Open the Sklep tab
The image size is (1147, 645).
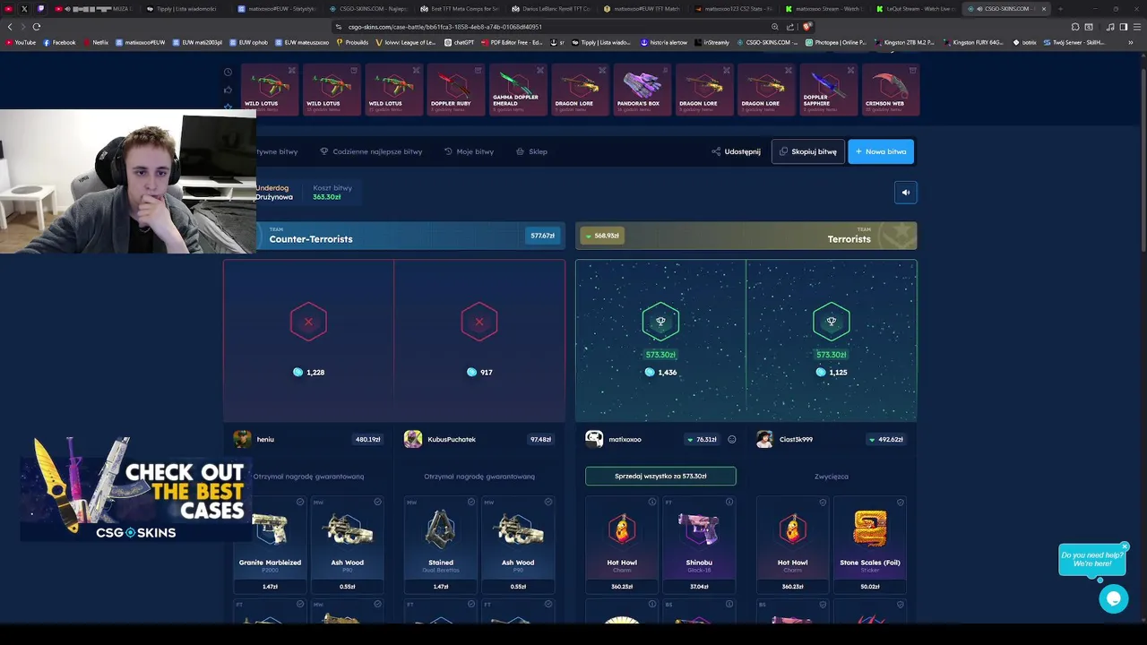531,151
